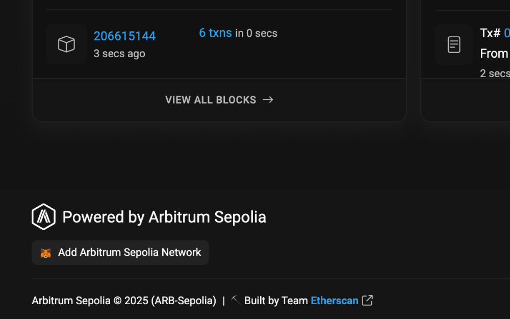Click the arrow beside View All Blocks

pyautogui.click(x=268, y=100)
